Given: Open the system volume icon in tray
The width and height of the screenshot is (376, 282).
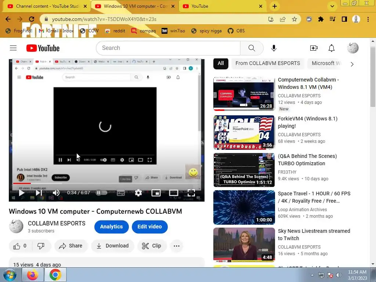Looking at the screenshot, I should [339, 275].
